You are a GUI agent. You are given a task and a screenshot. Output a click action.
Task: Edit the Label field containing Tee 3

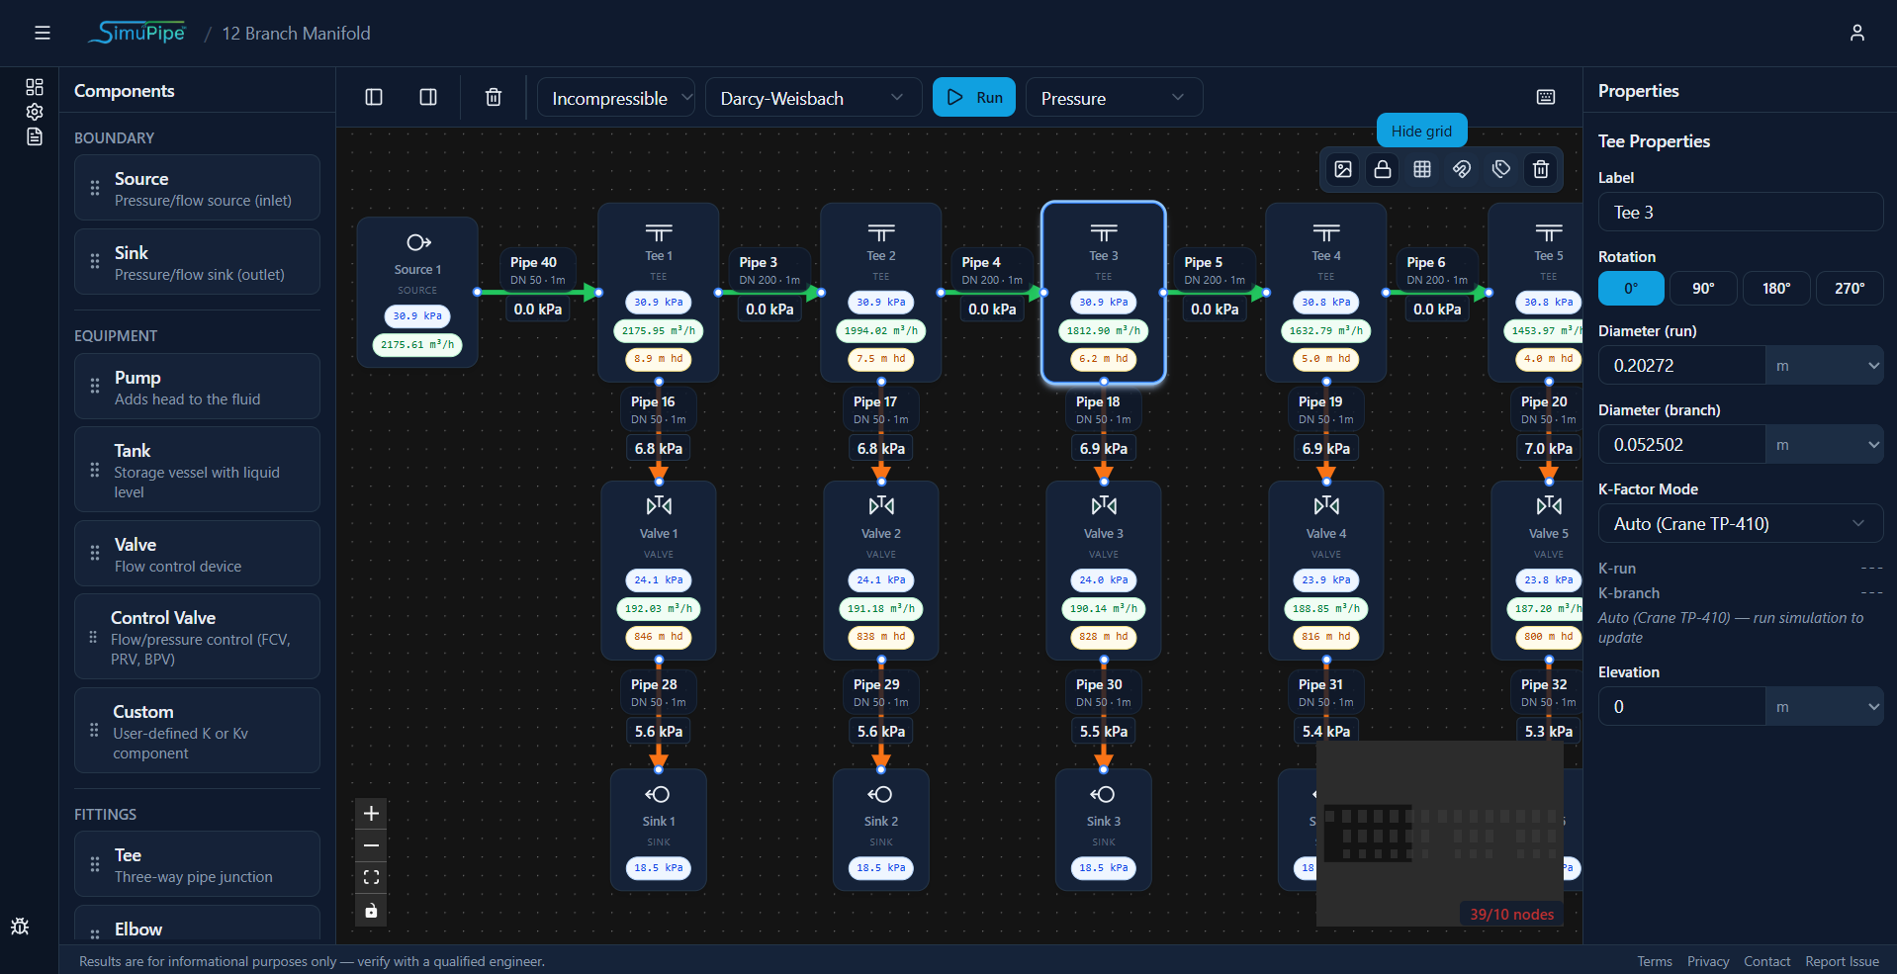tap(1741, 212)
